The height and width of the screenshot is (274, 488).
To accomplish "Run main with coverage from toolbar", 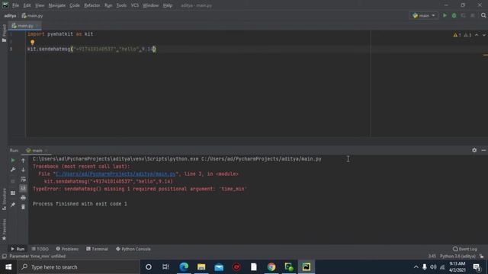I will coord(463,15).
